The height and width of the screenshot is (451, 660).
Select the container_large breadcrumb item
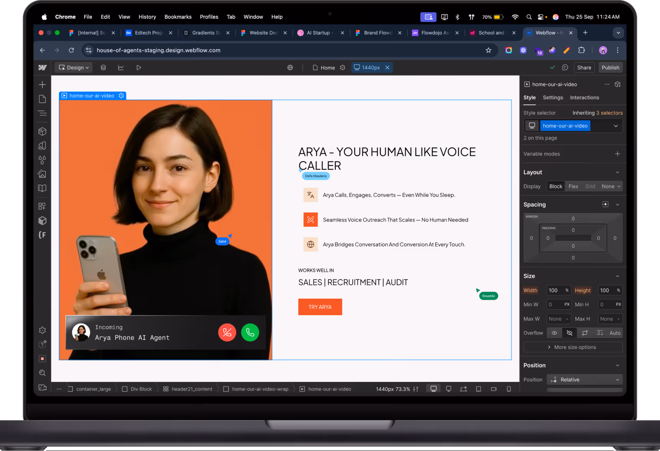pyautogui.click(x=94, y=389)
